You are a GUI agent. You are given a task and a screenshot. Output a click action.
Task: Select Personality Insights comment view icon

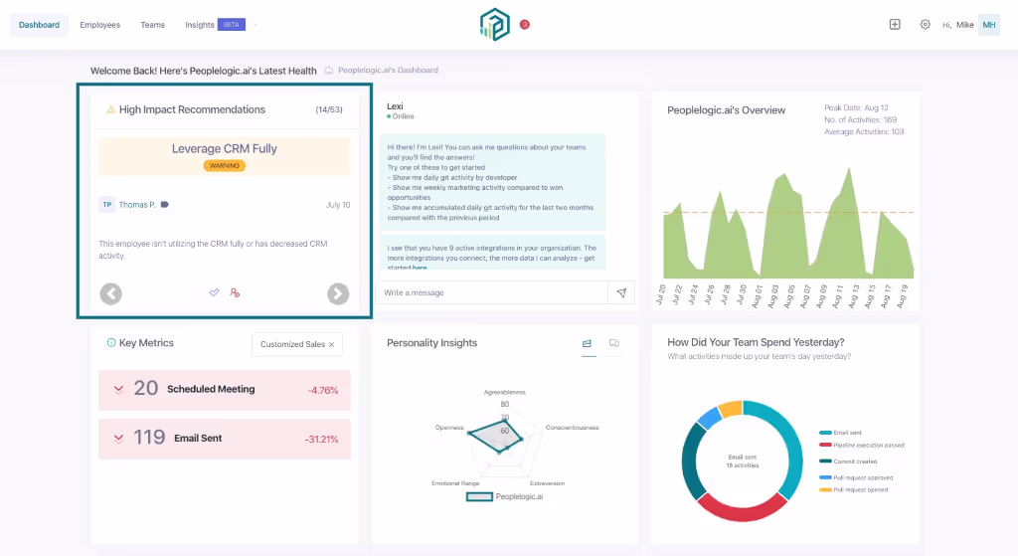pyautogui.click(x=614, y=343)
